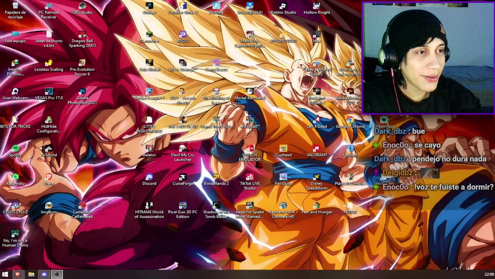Switch to Discord in taskbar
This screenshot has width=495, height=279.
click(44, 274)
